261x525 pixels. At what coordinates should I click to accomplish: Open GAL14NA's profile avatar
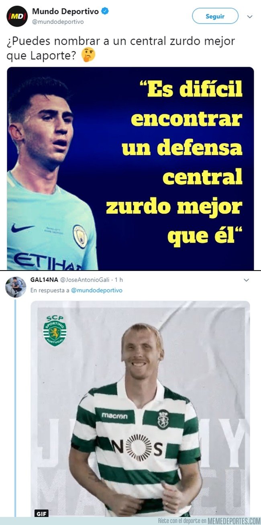pos(16,287)
